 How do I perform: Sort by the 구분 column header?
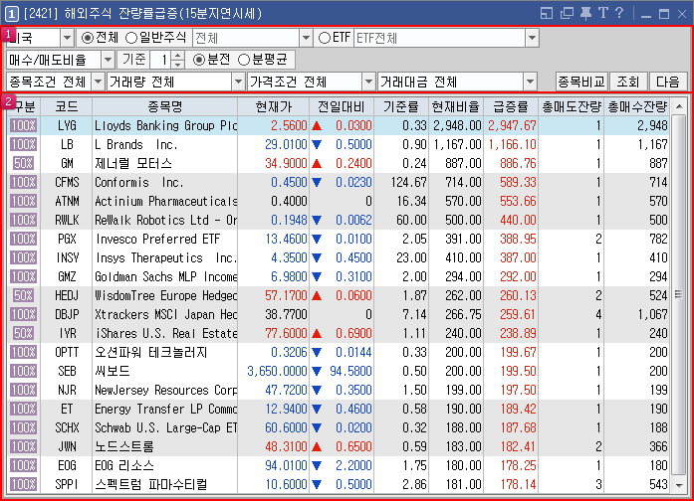coord(24,106)
